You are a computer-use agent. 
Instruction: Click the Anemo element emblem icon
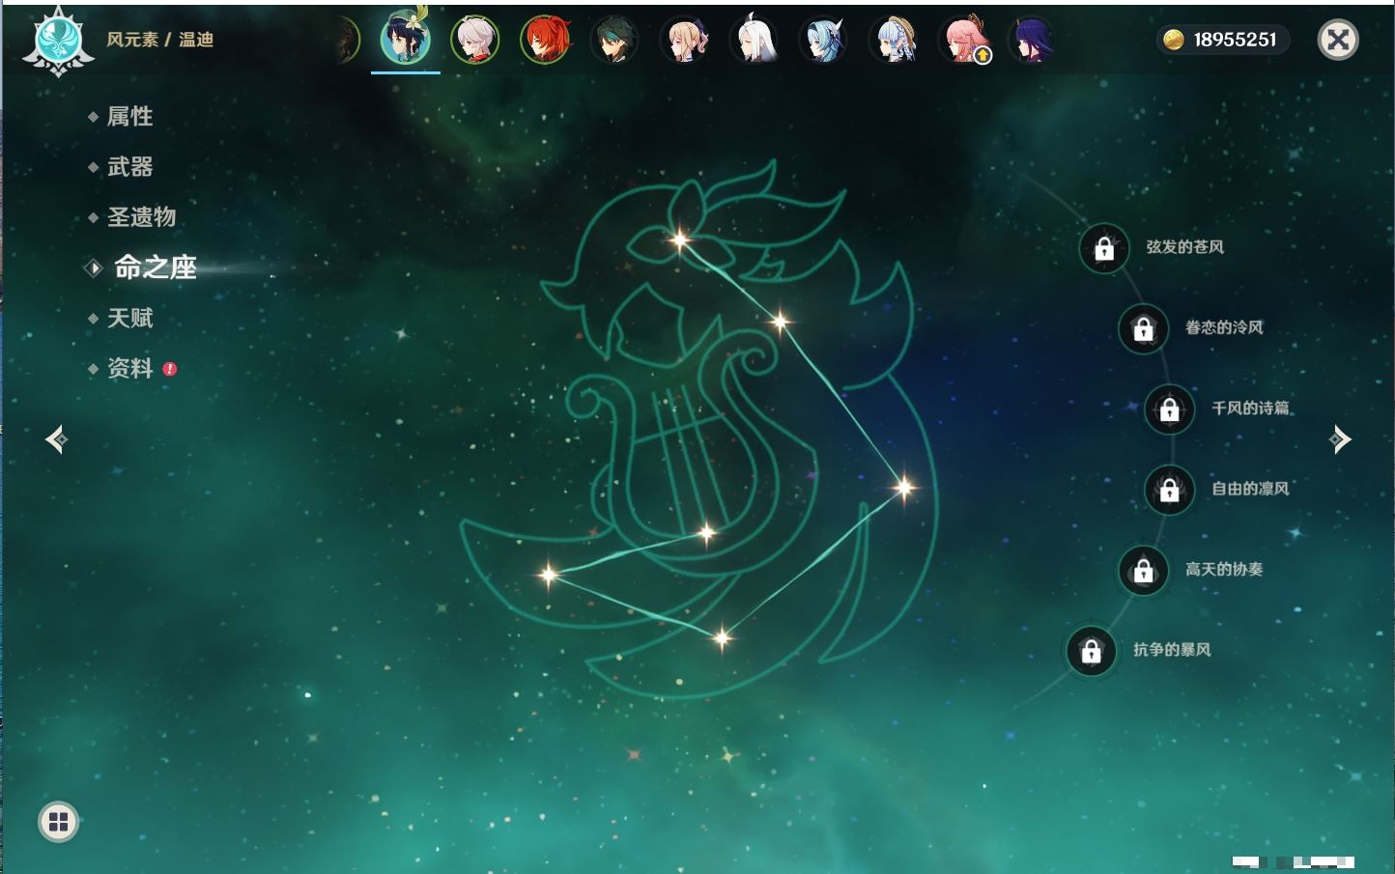point(58,41)
